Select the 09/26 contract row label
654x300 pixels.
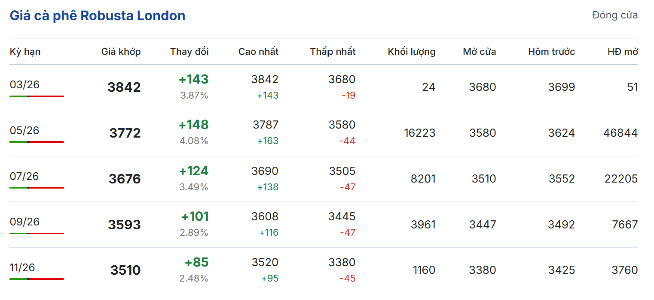24,222
